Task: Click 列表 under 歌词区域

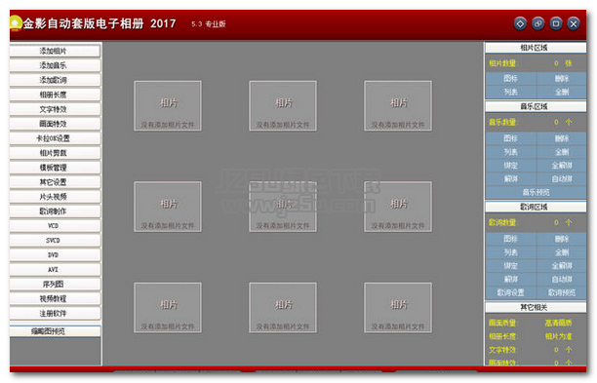Action: tap(510, 252)
